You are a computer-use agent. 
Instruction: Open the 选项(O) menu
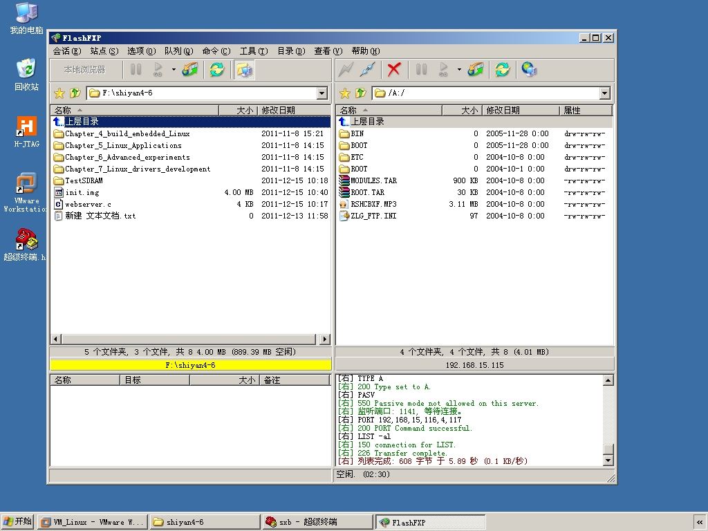point(141,51)
